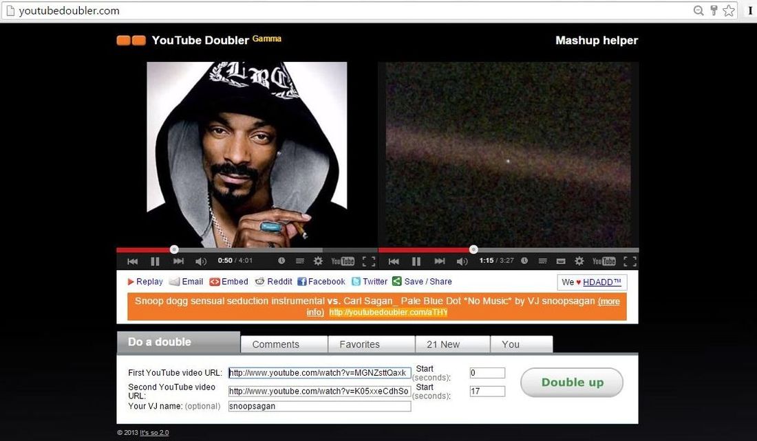Open Watch Later clock on left player

[281, 261]
